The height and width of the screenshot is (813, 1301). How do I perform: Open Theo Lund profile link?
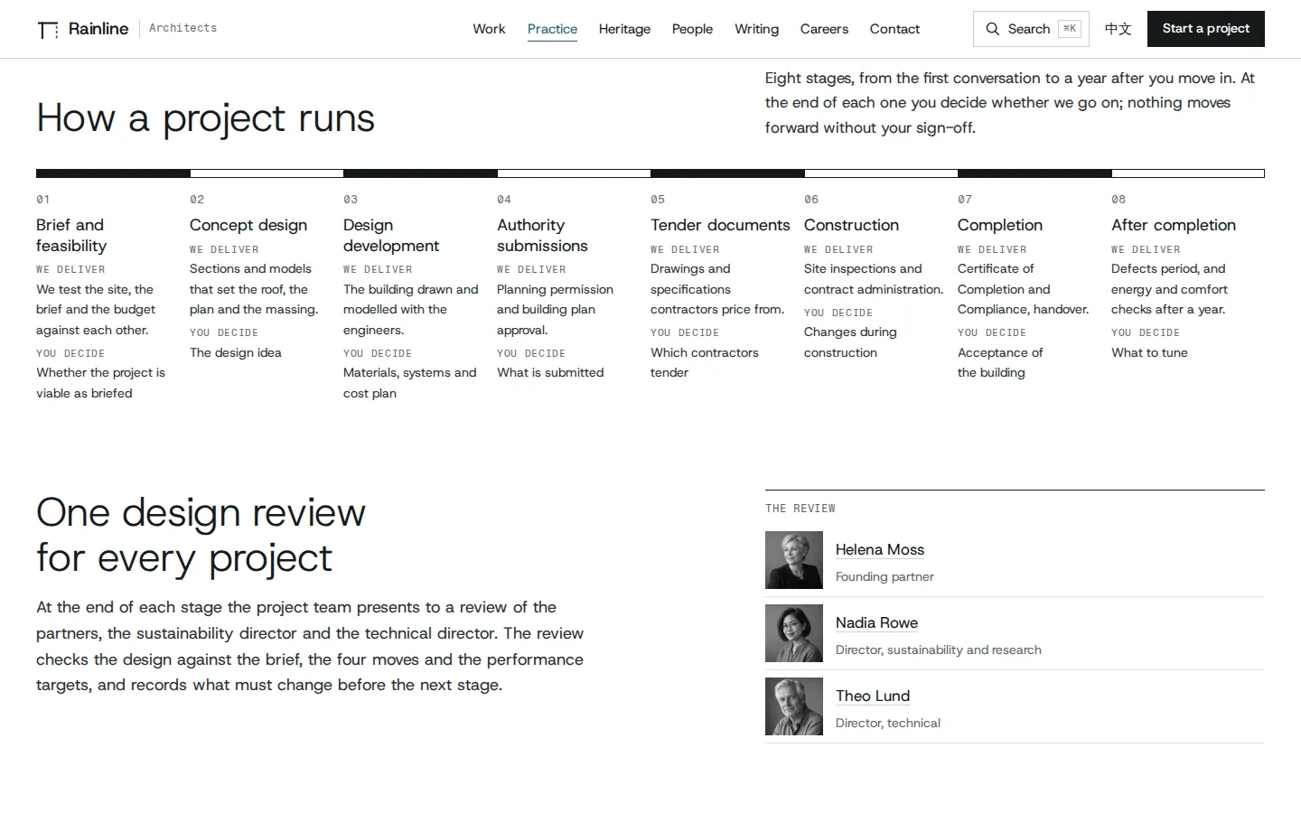pos(872,696)
